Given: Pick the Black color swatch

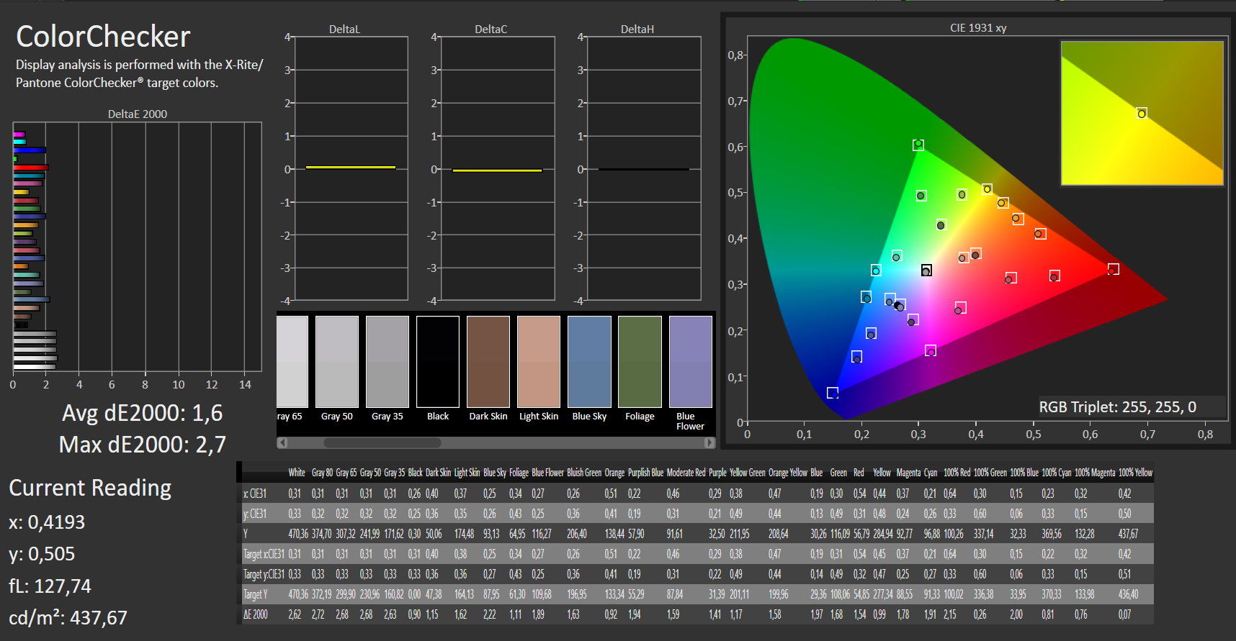Looking at the screenshot, I should click(x=438, y=362).
